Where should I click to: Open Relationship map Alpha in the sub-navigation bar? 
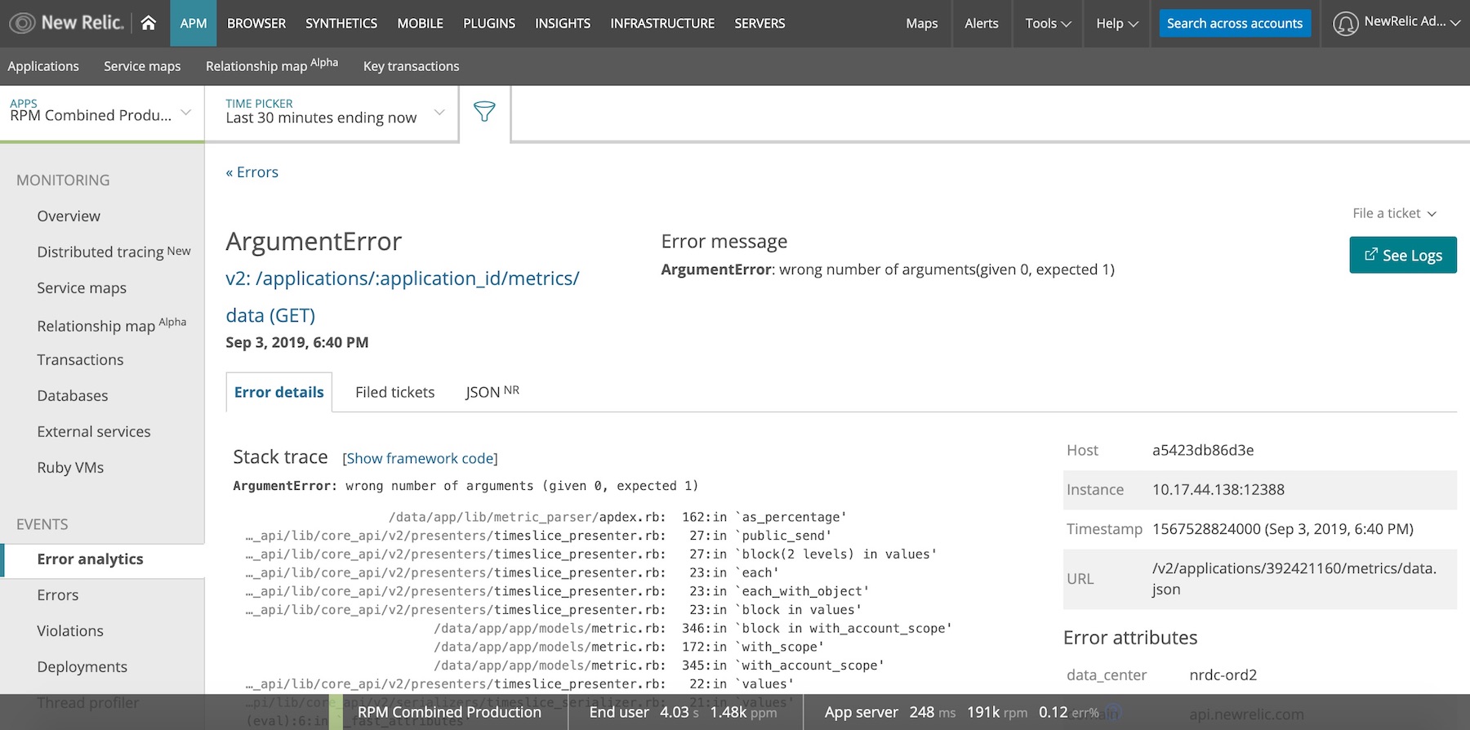[272, 65]
